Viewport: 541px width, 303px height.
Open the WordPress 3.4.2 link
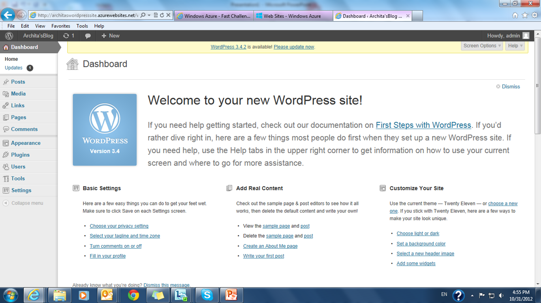[x=228, y=47]
